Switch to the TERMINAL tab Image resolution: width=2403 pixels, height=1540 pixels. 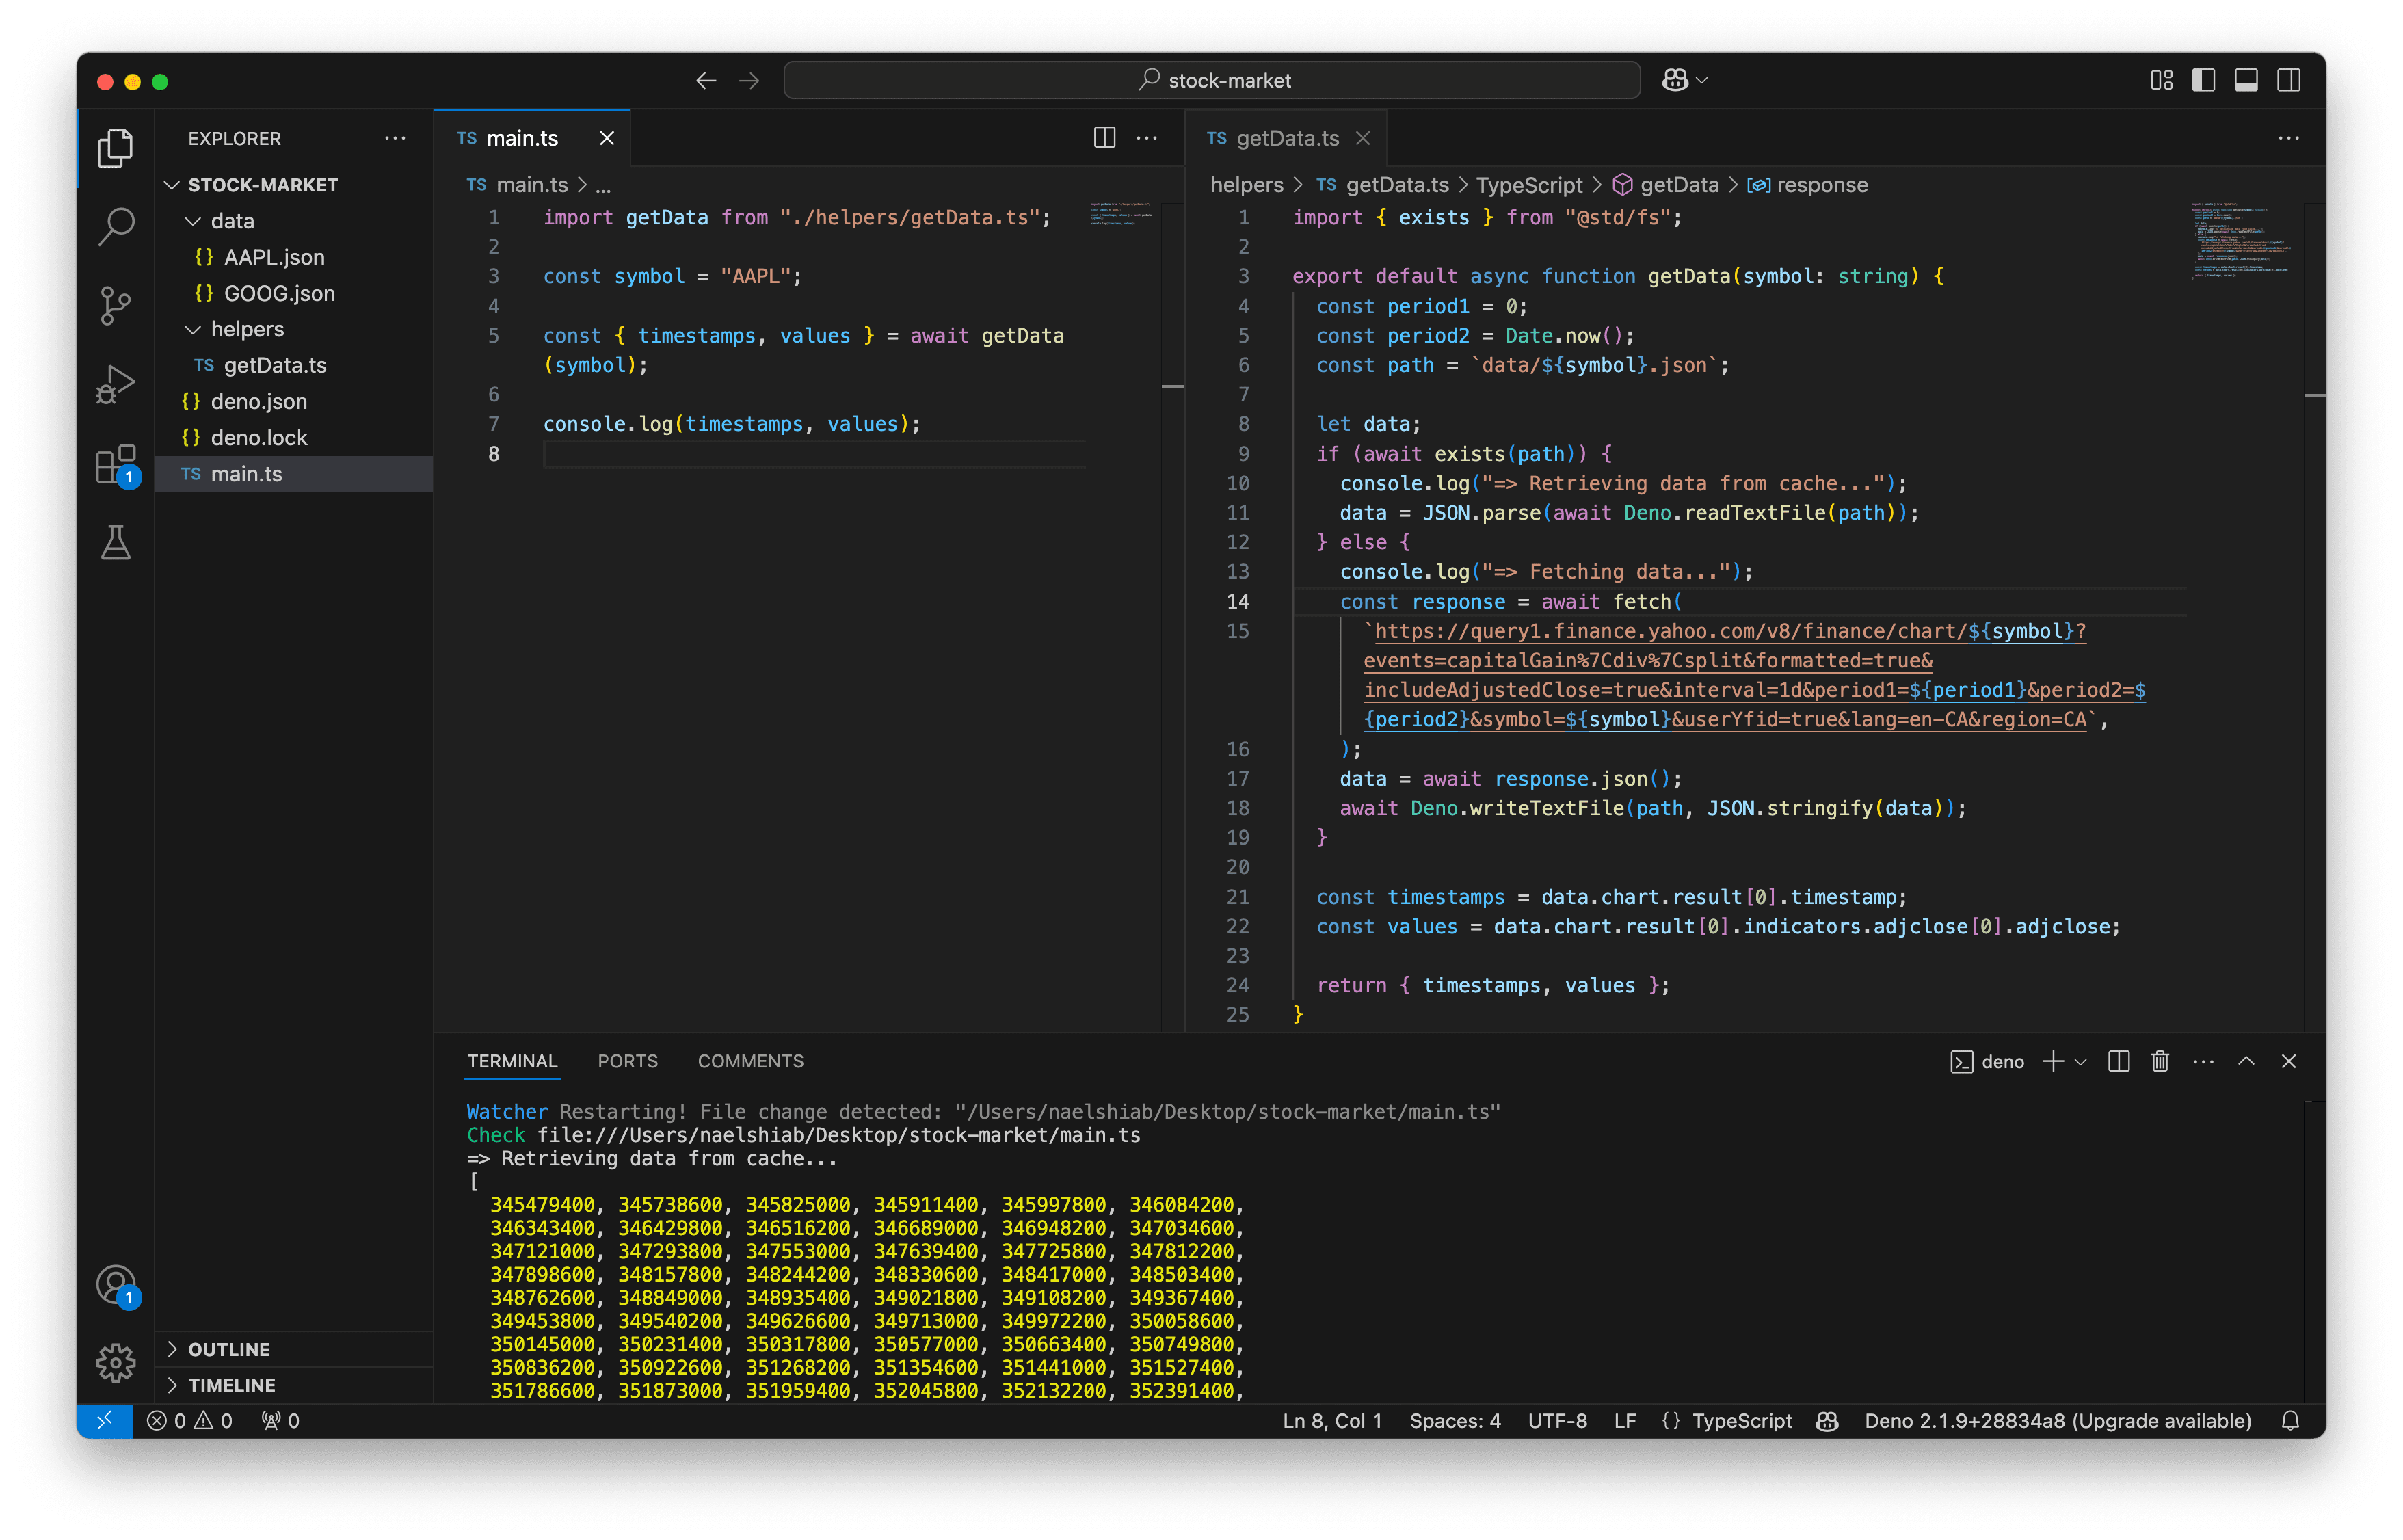click(x=512, y=1061)
